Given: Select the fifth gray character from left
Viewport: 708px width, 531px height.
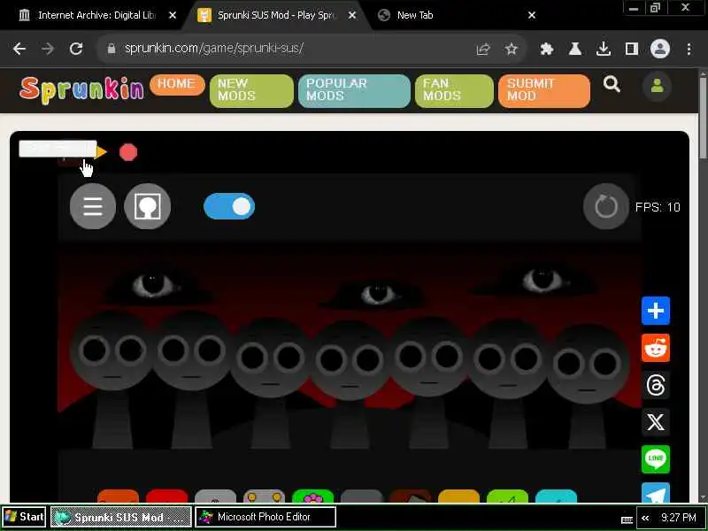Looking at the screenshot, I should (x=429, y=381).
